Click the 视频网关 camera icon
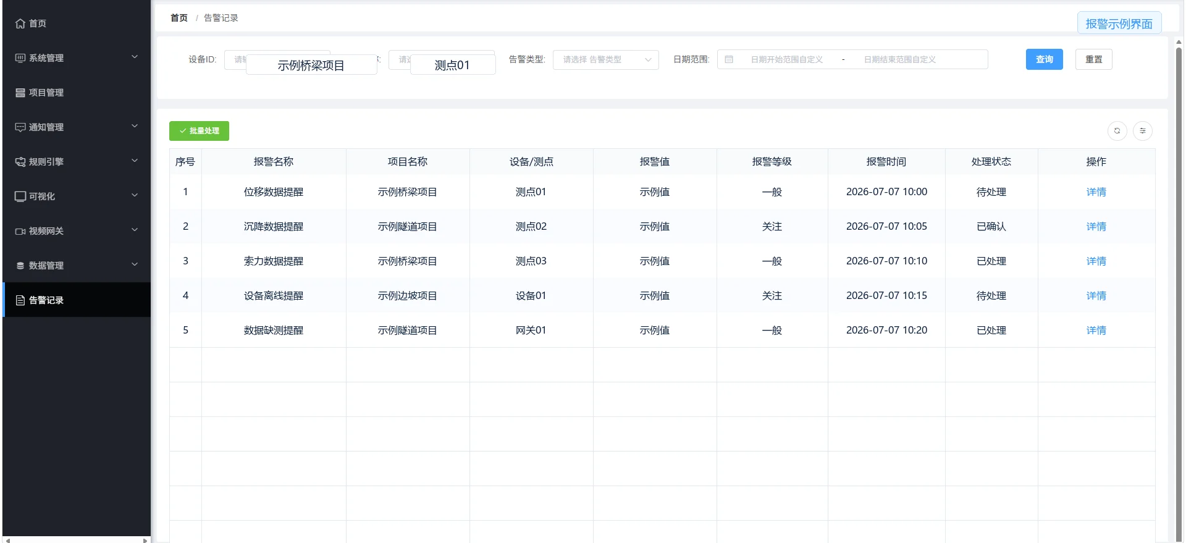This screenshot has height=543, width=1186. [20, 231]
